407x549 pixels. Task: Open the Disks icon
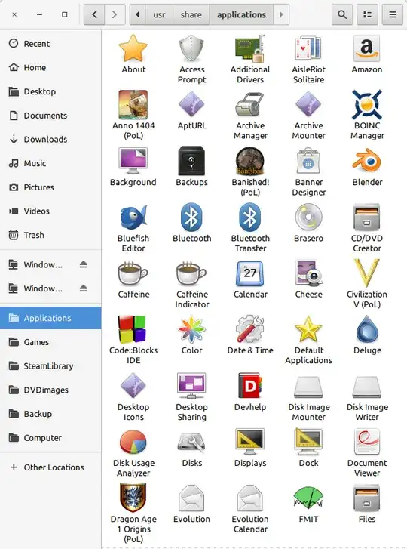pyautogui.click(x=191, y=442)
